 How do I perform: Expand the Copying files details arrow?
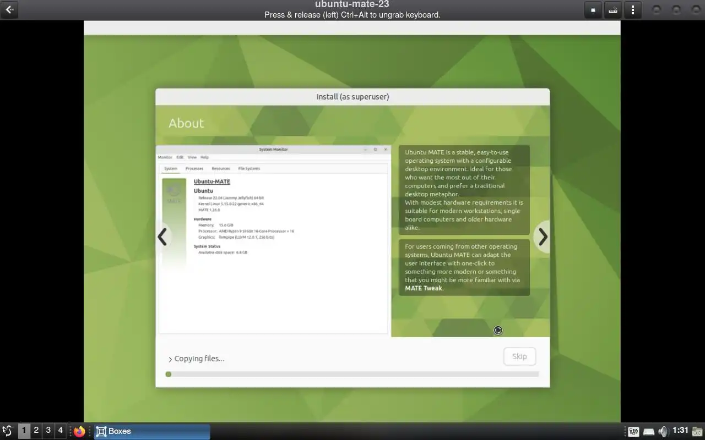170,359
